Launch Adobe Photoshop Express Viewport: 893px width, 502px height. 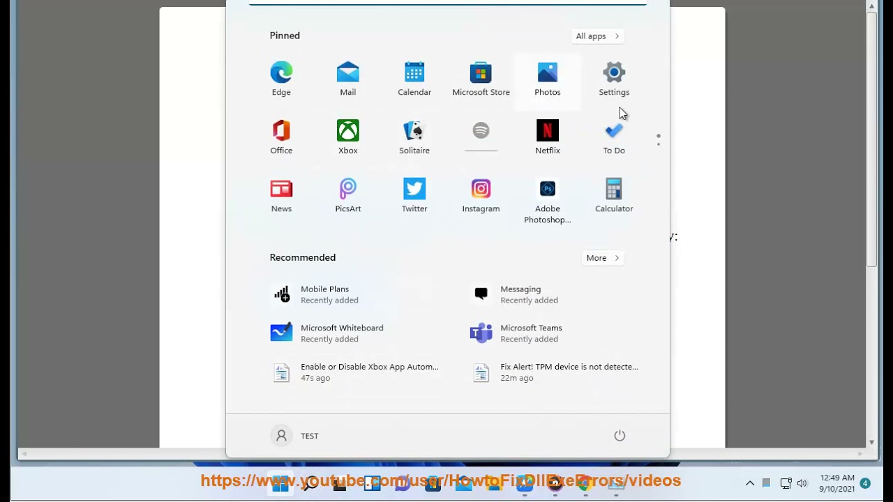pyautogui.click(x=547, y=201)
